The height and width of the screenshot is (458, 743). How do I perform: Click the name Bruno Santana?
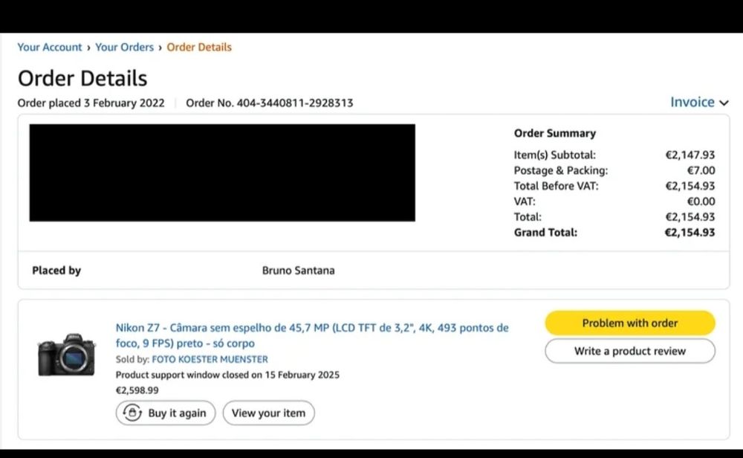tap(298, 271)
